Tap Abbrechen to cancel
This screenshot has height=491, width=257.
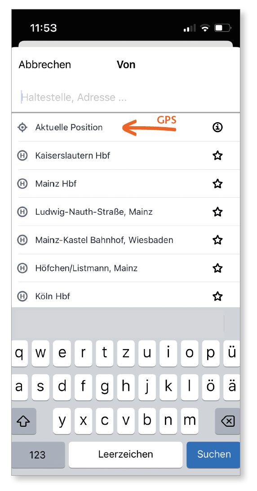(45, 65)
